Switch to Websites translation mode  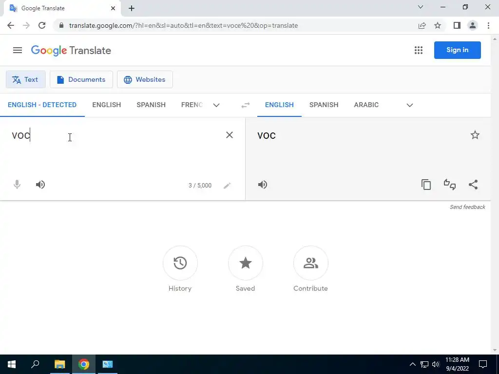coord(145,79)
